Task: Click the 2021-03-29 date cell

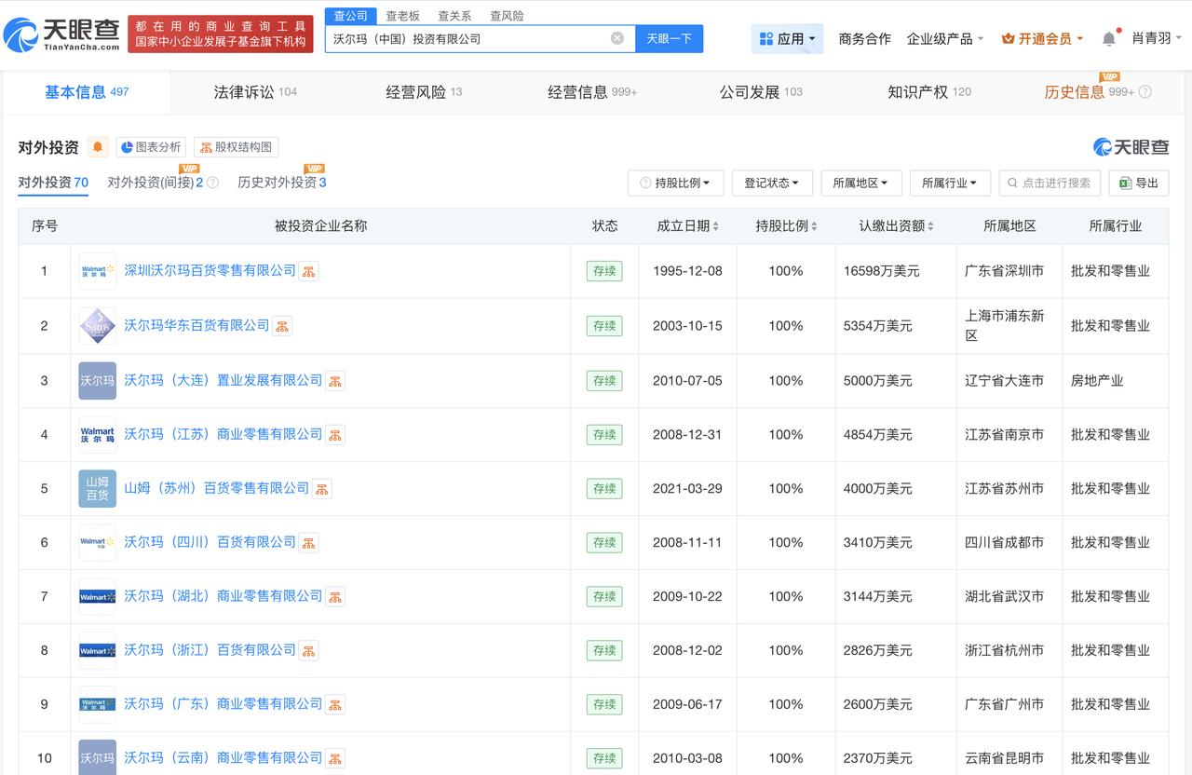Action: tap(687, 489)
